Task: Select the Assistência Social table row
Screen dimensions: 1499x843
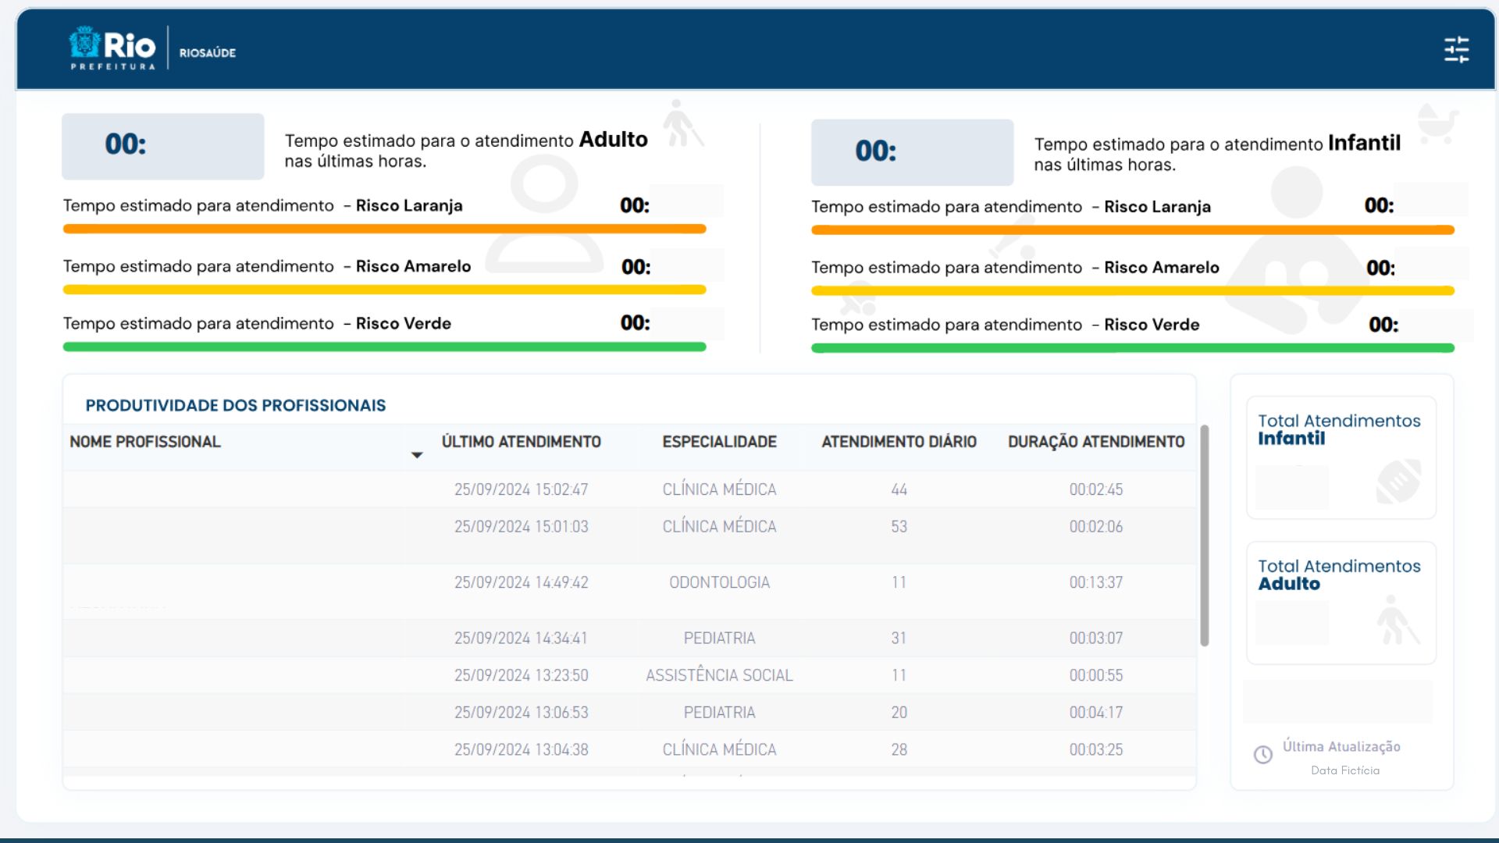Action: click(718, 676)
